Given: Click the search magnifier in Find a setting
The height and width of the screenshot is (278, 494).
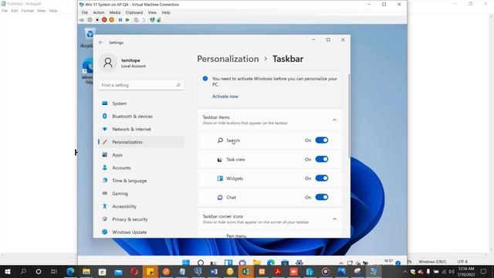Looking at the screenshot, I should [x=178, y=85].
